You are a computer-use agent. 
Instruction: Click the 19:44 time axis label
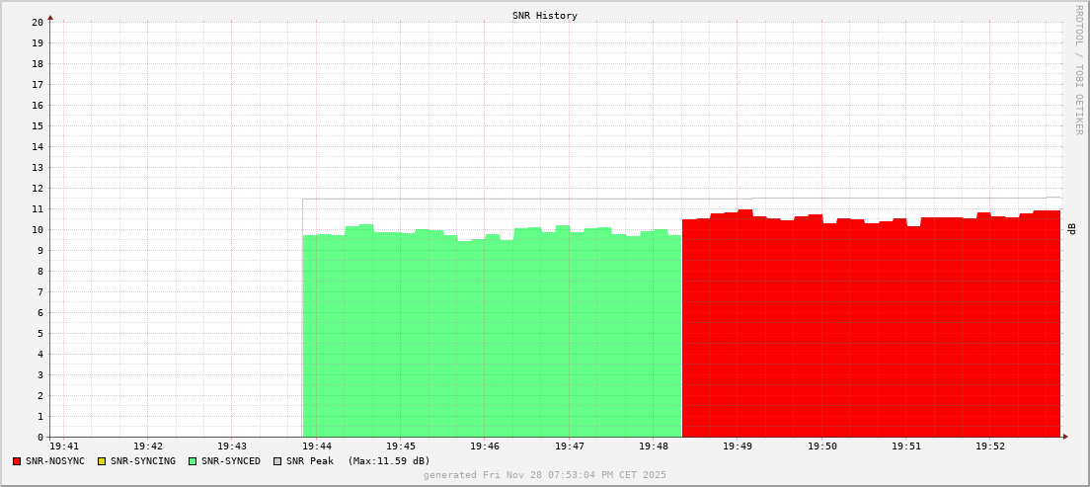316,446
